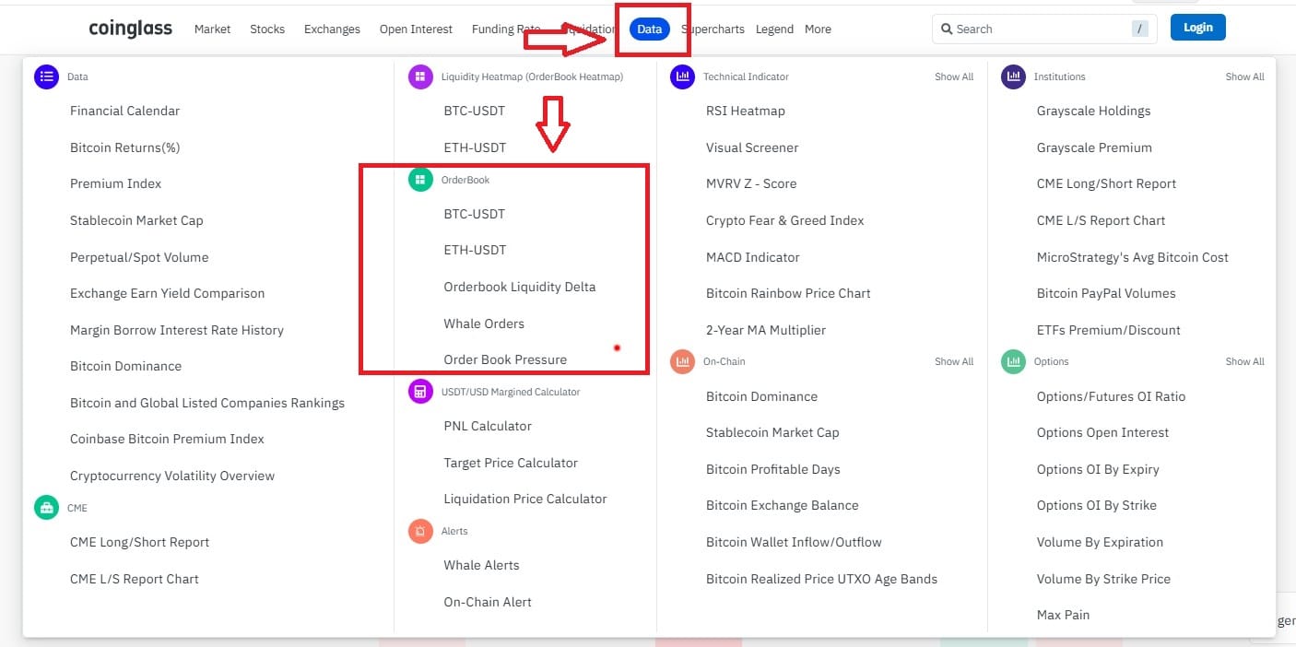
Task: Open On-Chain Alert
Action: [x=488, y=602]
